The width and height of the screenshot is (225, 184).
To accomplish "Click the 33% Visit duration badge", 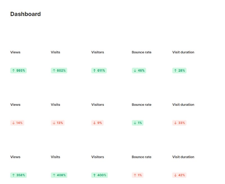I will 179,123.
